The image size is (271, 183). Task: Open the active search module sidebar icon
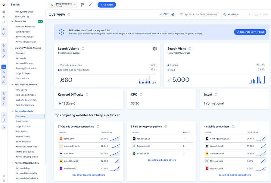4,67
